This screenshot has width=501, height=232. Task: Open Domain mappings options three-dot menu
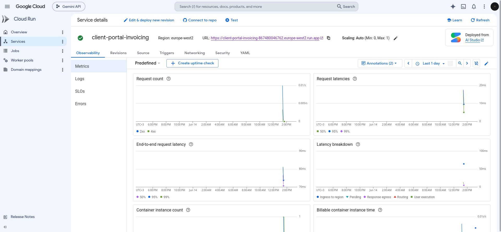pos(63,70)
